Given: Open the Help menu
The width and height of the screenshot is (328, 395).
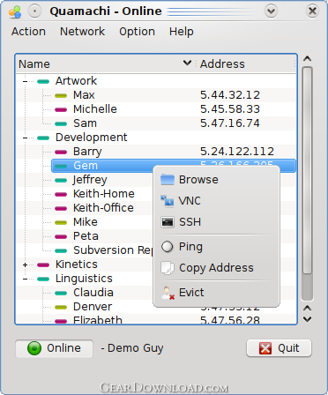Looking at the screenshot, I should point(182,32).
